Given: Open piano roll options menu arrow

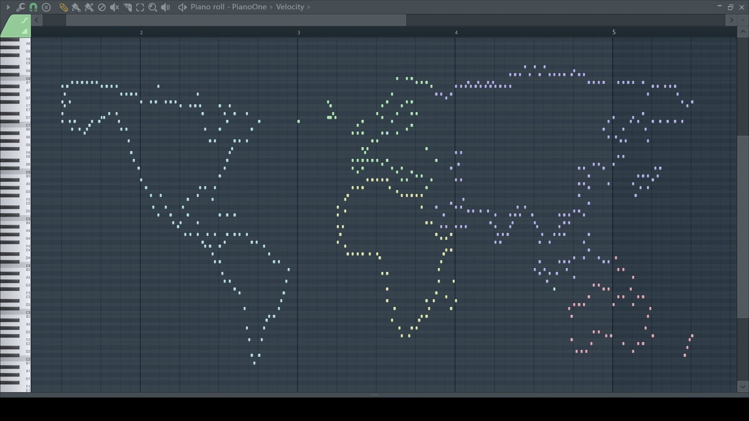Looking at the screenshot, I should click(x=8, y=7).
